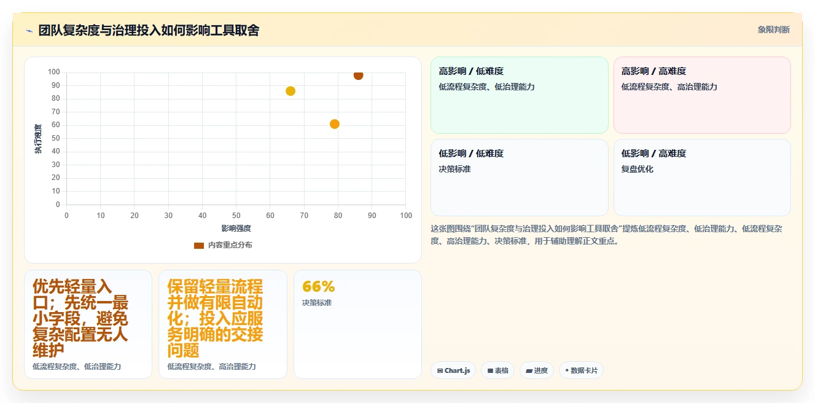The image size is (815, 403).
Task: Click the 进度 chip icon
Action: (529, 371)
